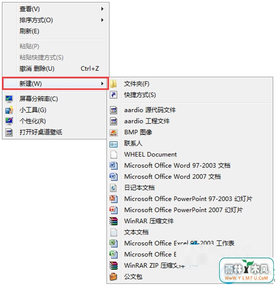Screen dimensions: 276x285
Task: Click the Word 2007 document icon
Action: coord(114,177)
